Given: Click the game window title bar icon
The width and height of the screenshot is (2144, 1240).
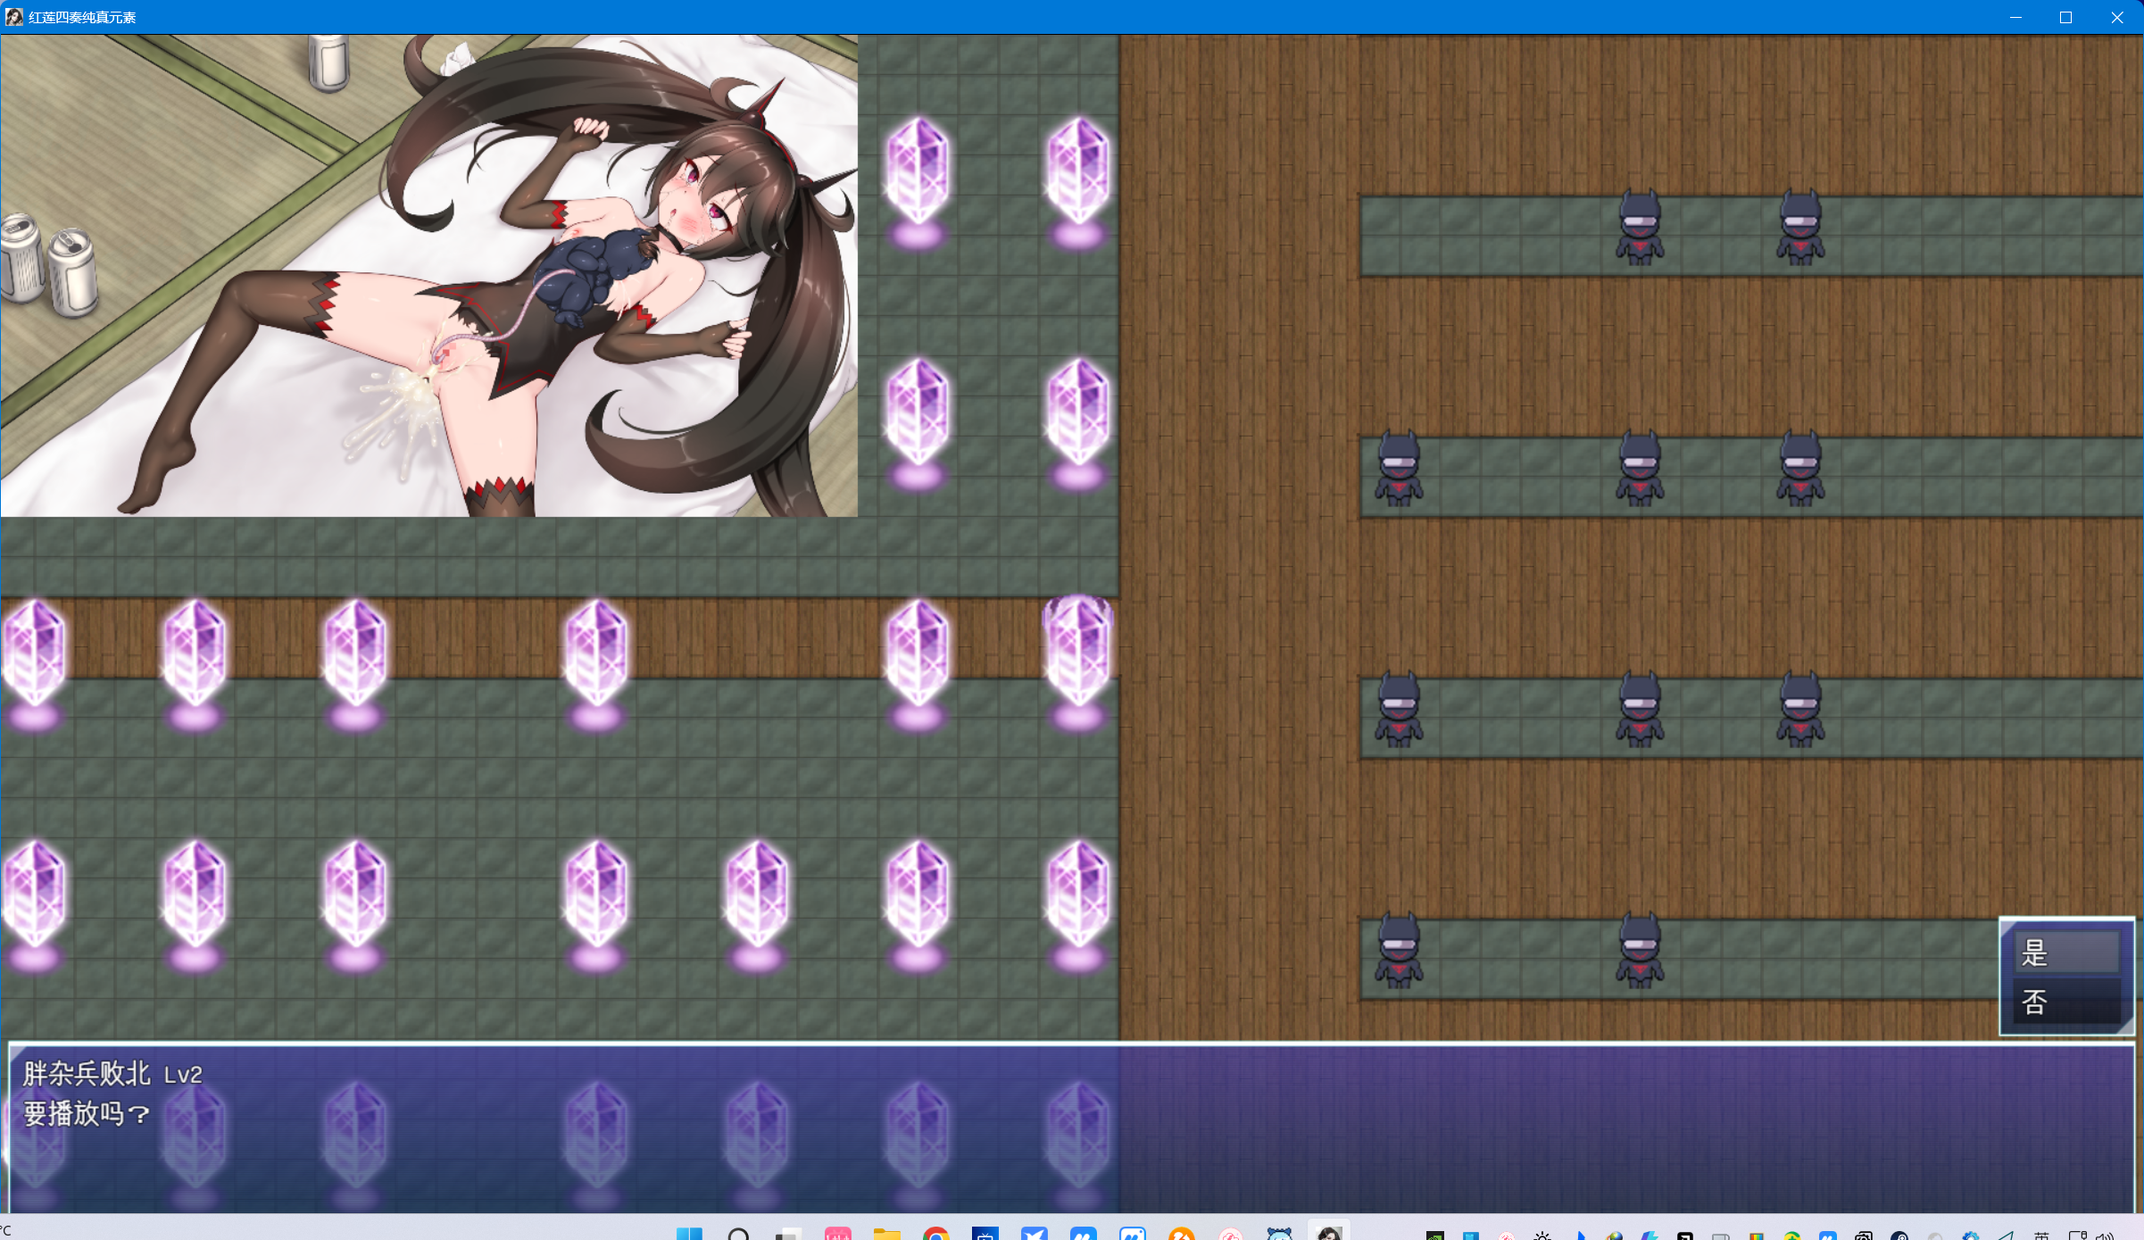Looking at the screenshot, I should click(x=13, y=17).
